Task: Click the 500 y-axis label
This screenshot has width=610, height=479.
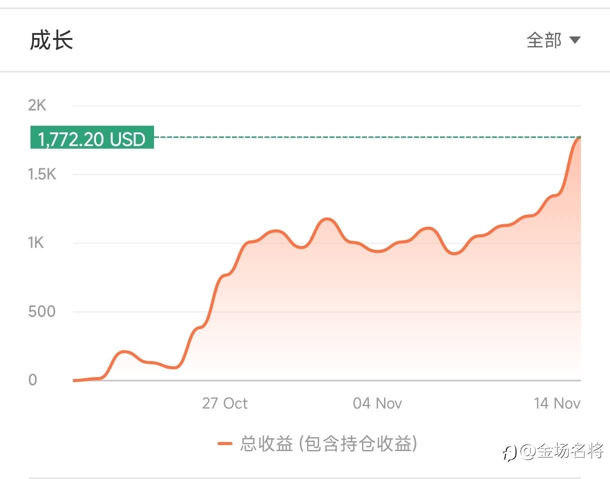Action: point(41,312)
